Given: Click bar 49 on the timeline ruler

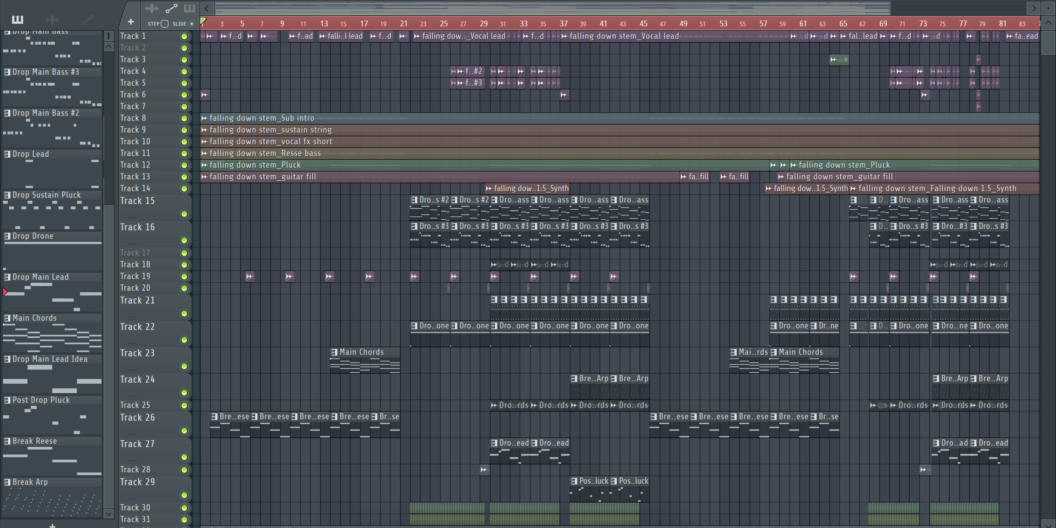Looking at the screenshot, I should coord(683,24).
